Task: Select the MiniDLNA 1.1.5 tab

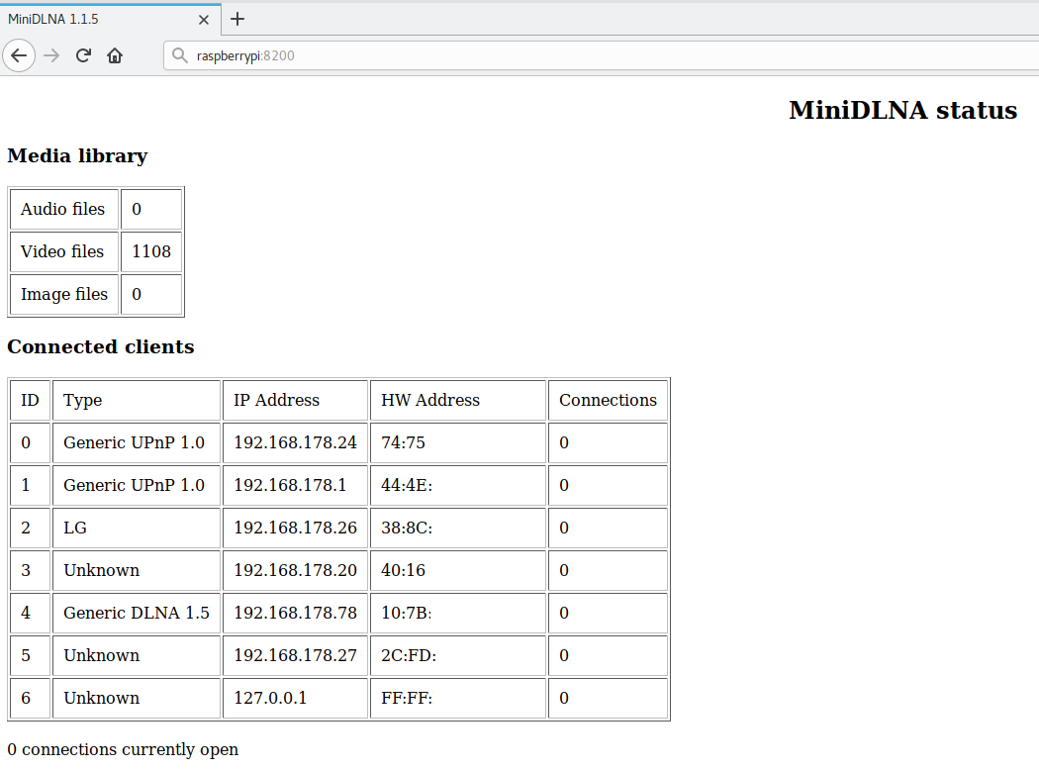Action: pyautogui.click(x=110, y=19)
